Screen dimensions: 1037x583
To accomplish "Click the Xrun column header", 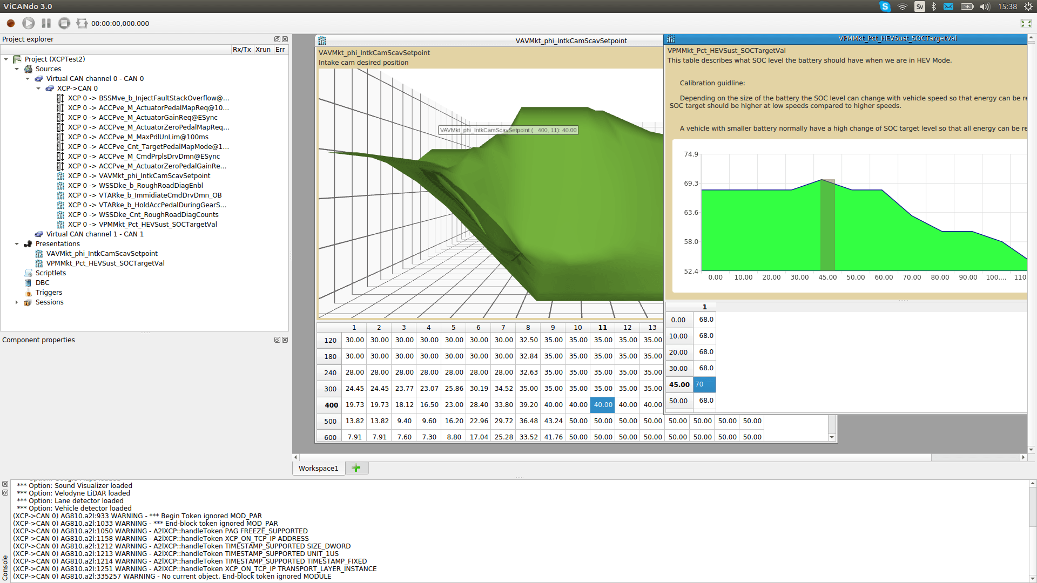I will click(x=263, y=49).
